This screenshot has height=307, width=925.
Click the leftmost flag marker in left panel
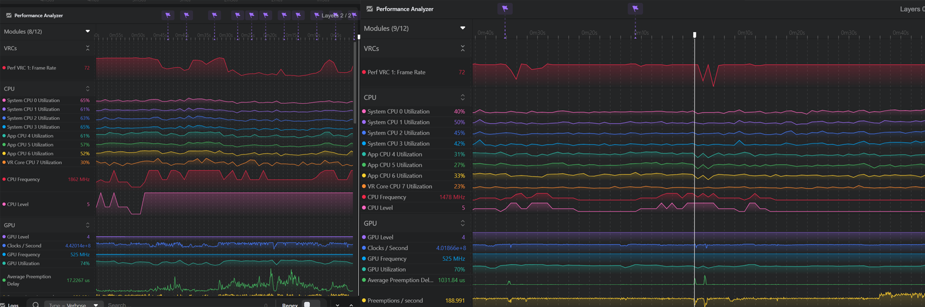(x=168, y=15)
